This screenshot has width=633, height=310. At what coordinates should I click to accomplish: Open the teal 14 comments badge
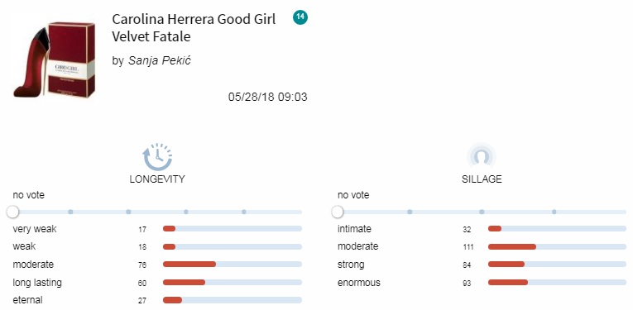pos(300,17)
